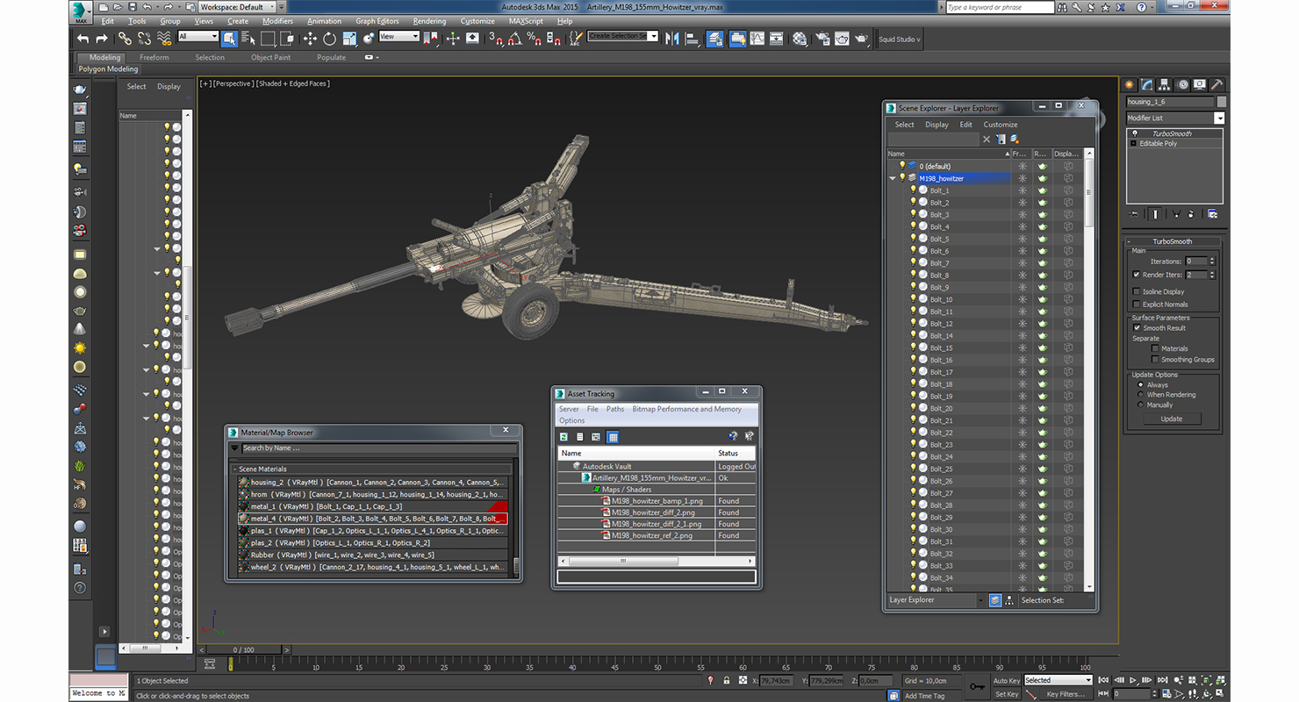Open the Rendering menu
Screen dimensions: 1299x702
(429, 21)
